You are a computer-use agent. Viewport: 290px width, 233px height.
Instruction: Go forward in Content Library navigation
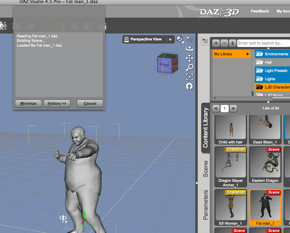[224, 43]
